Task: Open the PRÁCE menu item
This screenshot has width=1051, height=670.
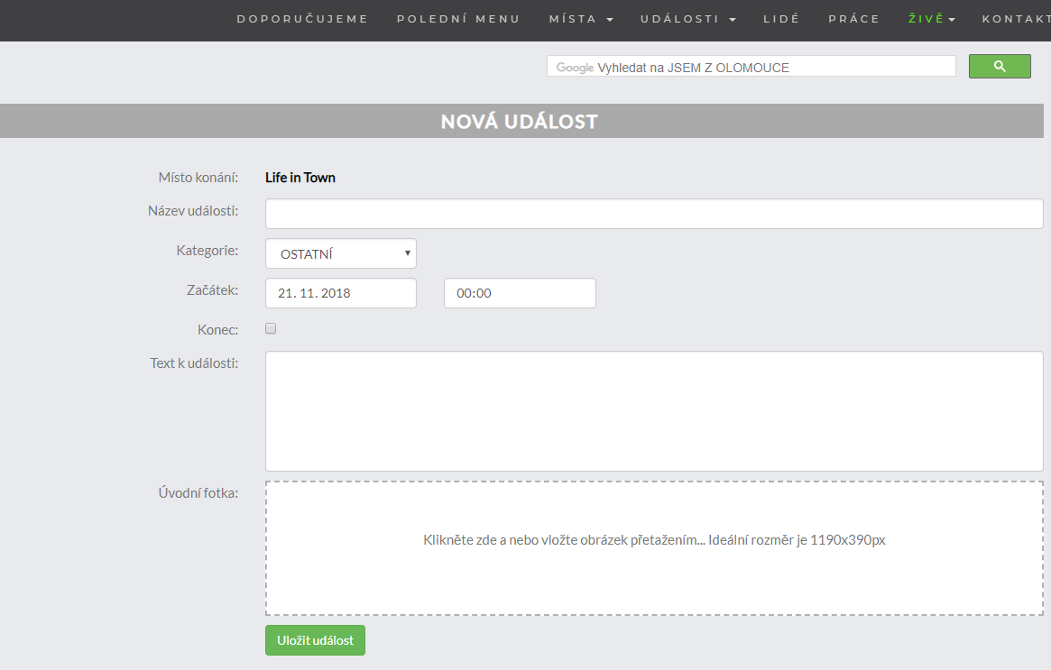Action: (853, 19)
